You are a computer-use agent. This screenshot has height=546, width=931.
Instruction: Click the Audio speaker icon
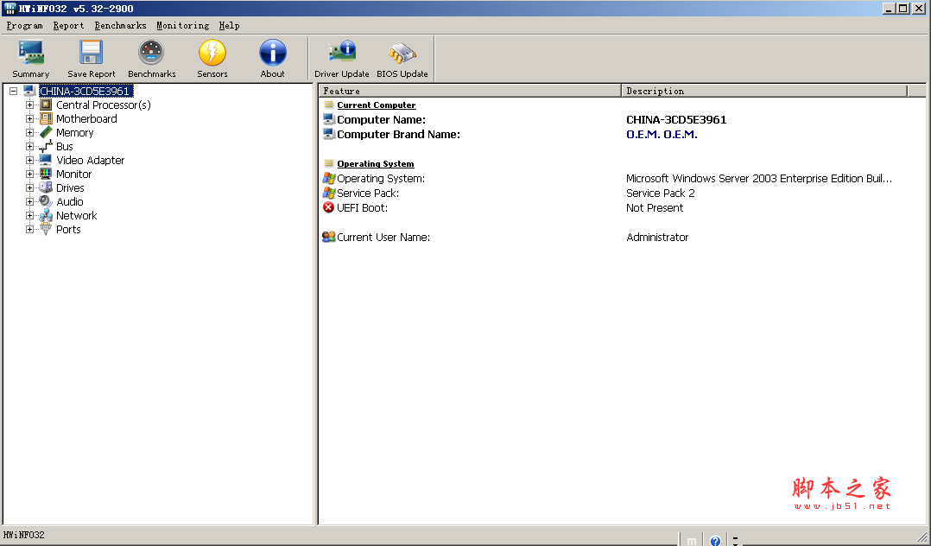[46, 201]
